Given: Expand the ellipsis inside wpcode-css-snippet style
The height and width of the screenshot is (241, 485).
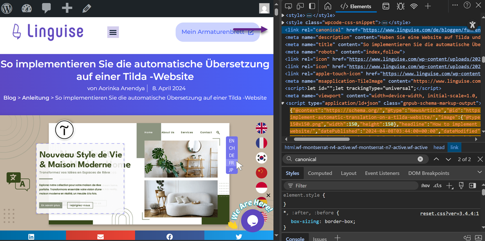Looking at the screenshot, I should point(384,23).
